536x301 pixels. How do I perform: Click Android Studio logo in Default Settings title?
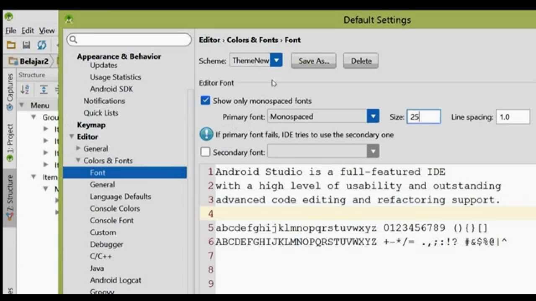[69, 19]
